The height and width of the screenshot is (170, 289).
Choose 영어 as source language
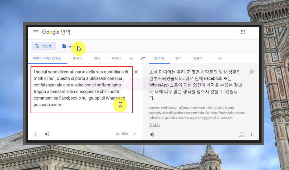(97, 58)
